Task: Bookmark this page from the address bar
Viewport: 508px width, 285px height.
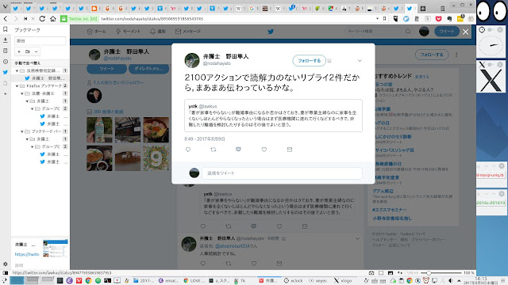Action: (x=384, y=19)
